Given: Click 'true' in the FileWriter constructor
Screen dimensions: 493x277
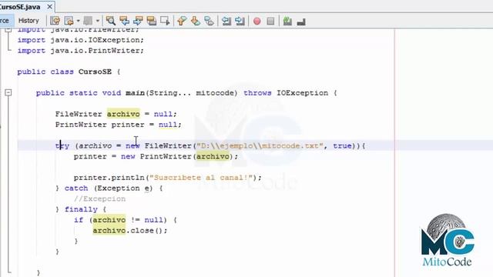Looking at the screenshot, I should tap(342, 146).
